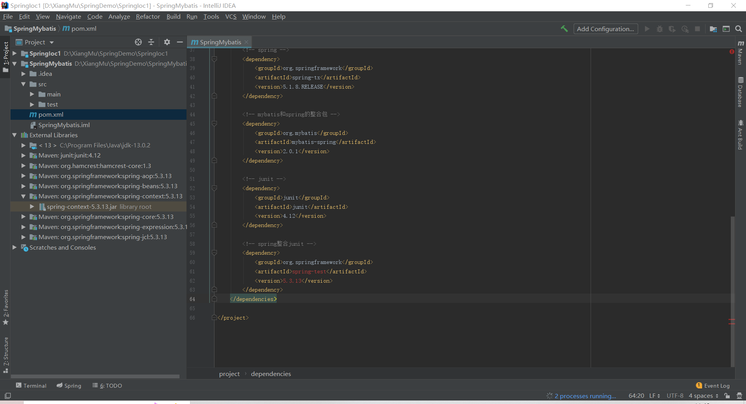Open the Refactor menu
The width and height of the screenshot is (746, 404).
coord(148,16)
